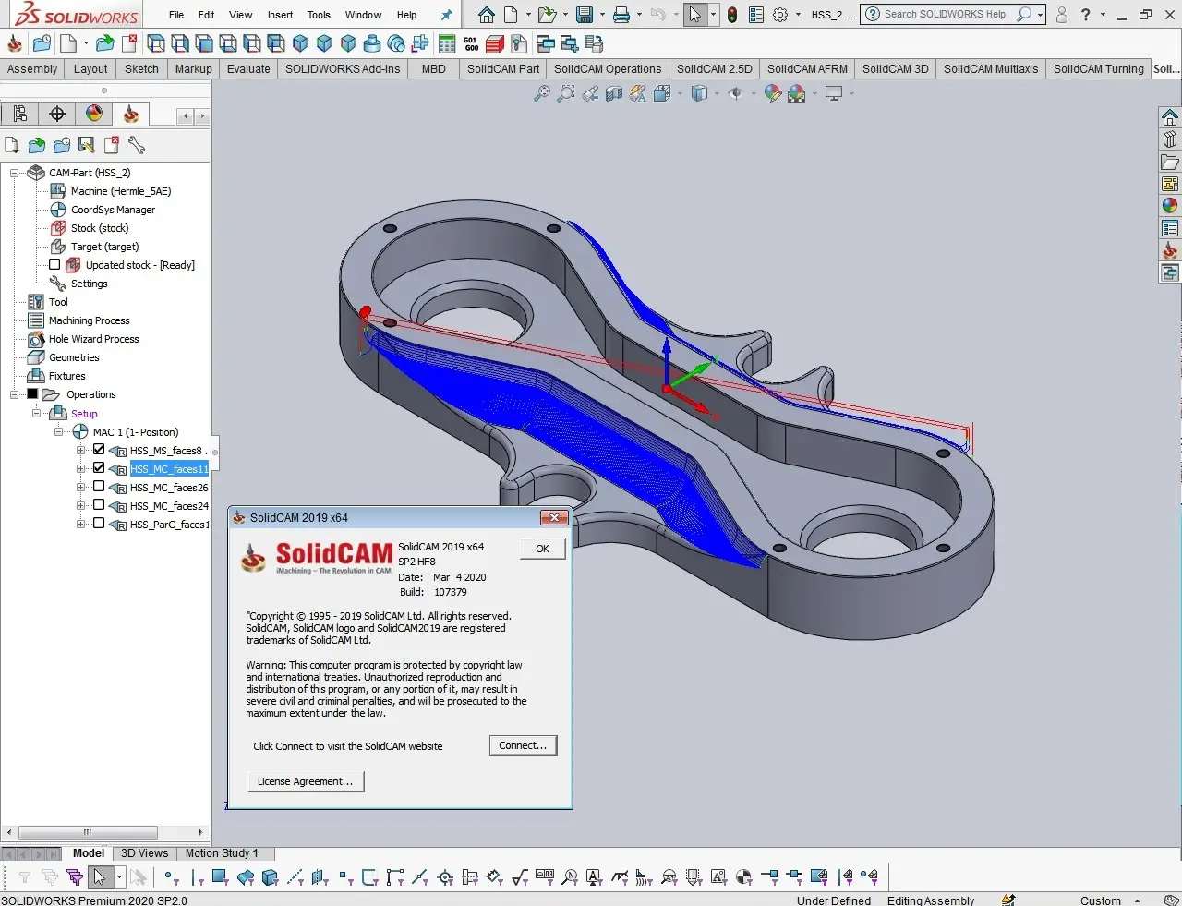Collapse the MAC 1 (1- Position) node

(x=59, y=431)
